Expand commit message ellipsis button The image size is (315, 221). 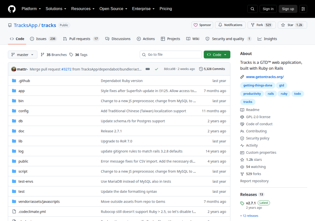(x=148, y=69)
